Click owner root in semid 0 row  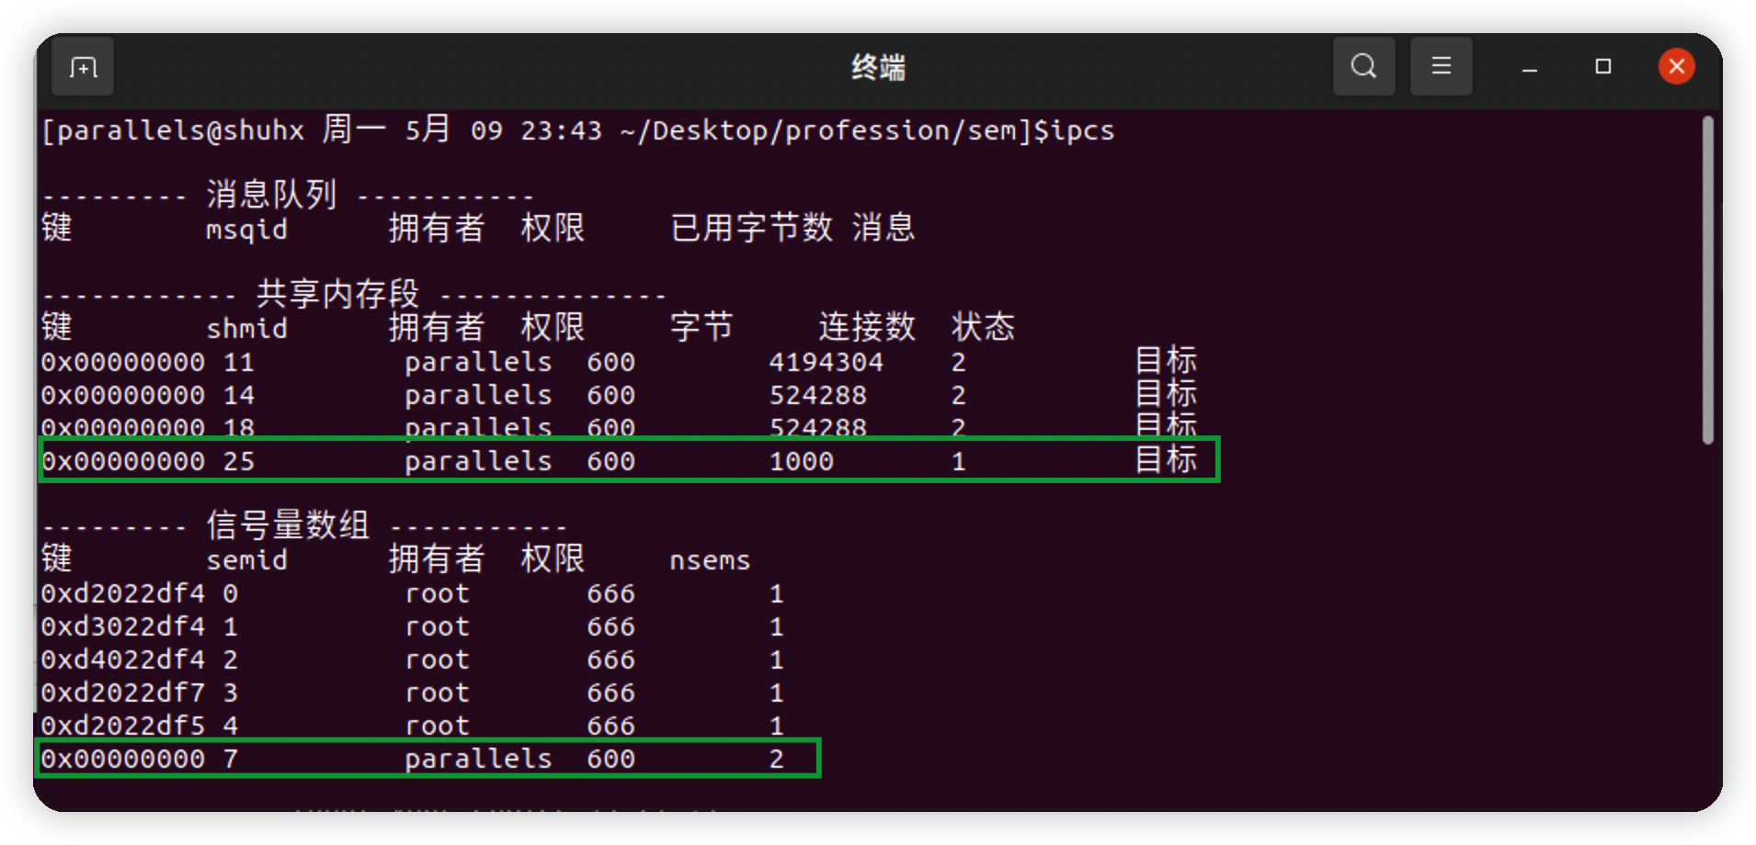pos(437,593)
